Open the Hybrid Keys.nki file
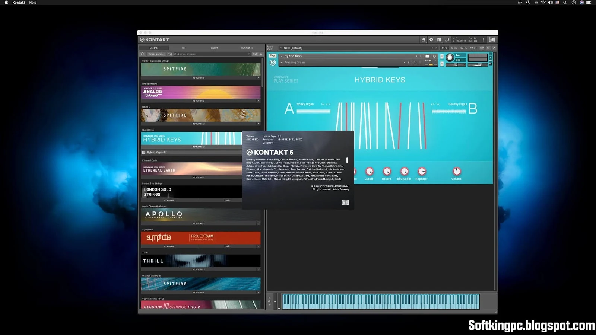 (191, 152)
